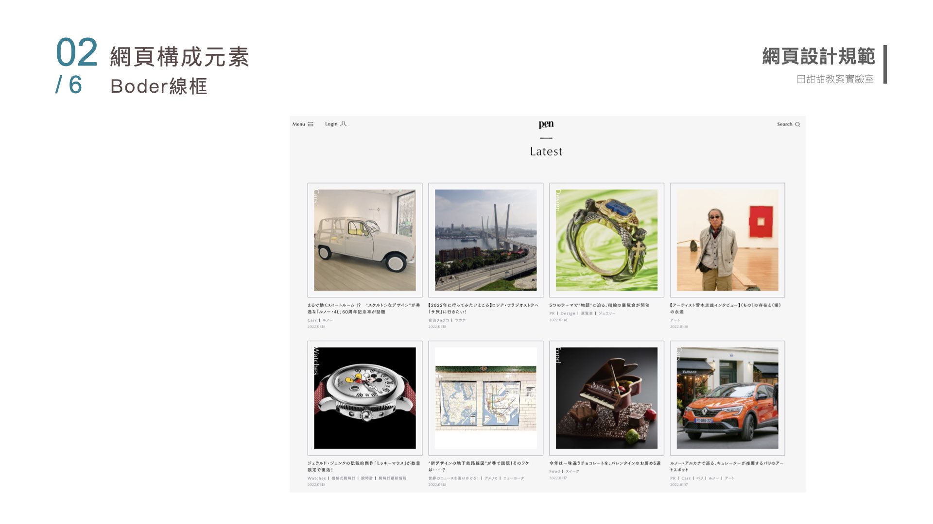
Task: Open the Vladivostok bridge photo article
Action: point(486,240)
